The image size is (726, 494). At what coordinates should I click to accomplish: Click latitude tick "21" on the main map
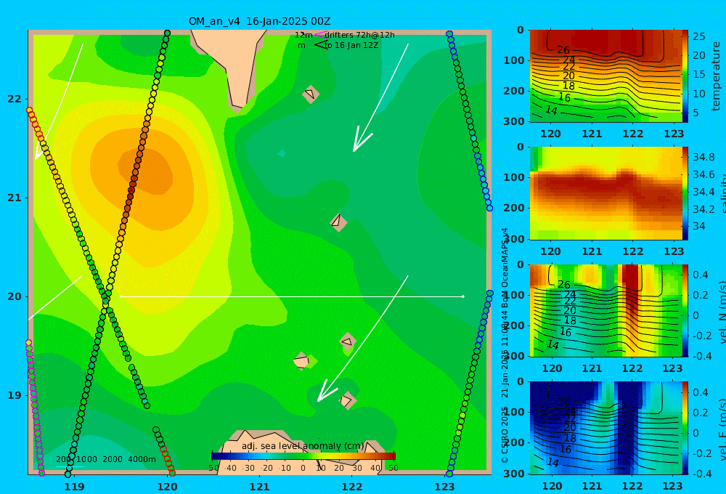[x=15, y=198]
